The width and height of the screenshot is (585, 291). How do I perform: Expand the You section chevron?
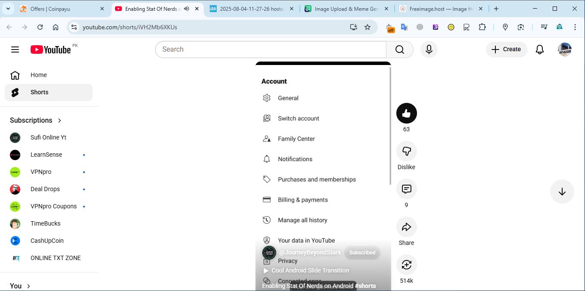click(x=28, y=286)
